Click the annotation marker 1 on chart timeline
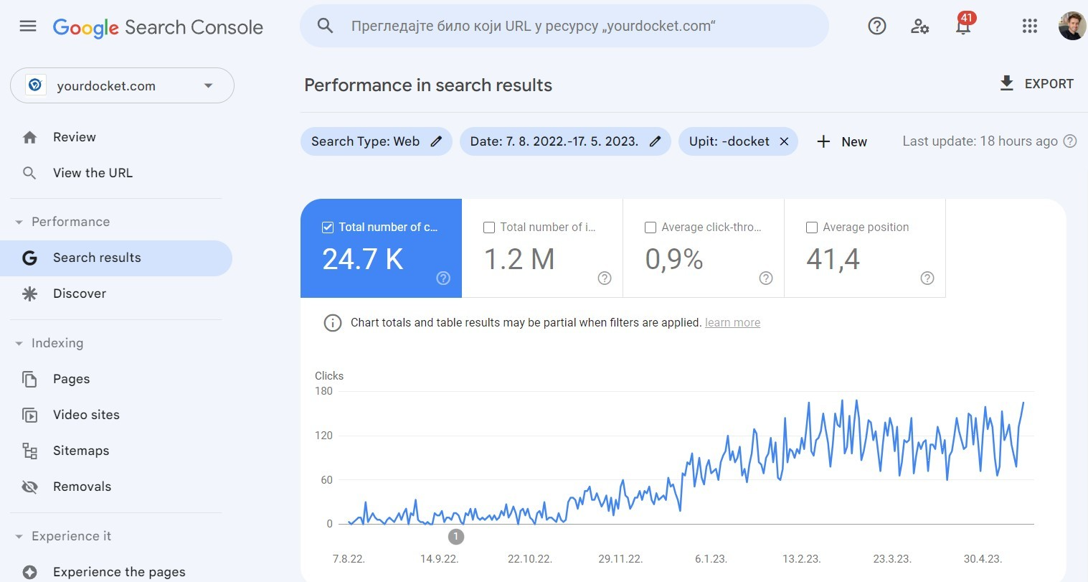 click(456, 536)
